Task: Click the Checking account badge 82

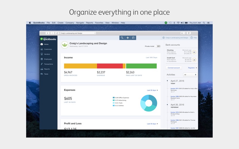Action: 194,52
